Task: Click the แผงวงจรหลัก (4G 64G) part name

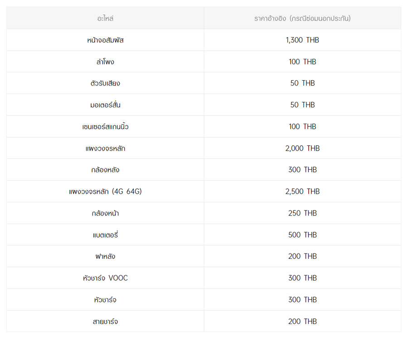Action: (x=105, y=191)
